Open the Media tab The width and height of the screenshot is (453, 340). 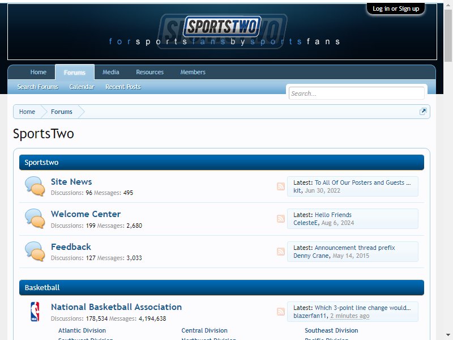click(x=111, y=72)
